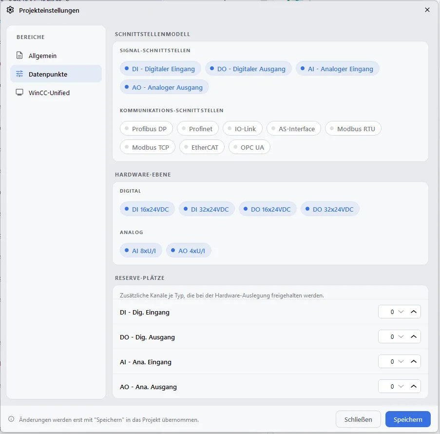Viewport: 440px width, 434px height.
Task: Increase AO - Ana. Ausgang reserve count
Action: [413, 386]
